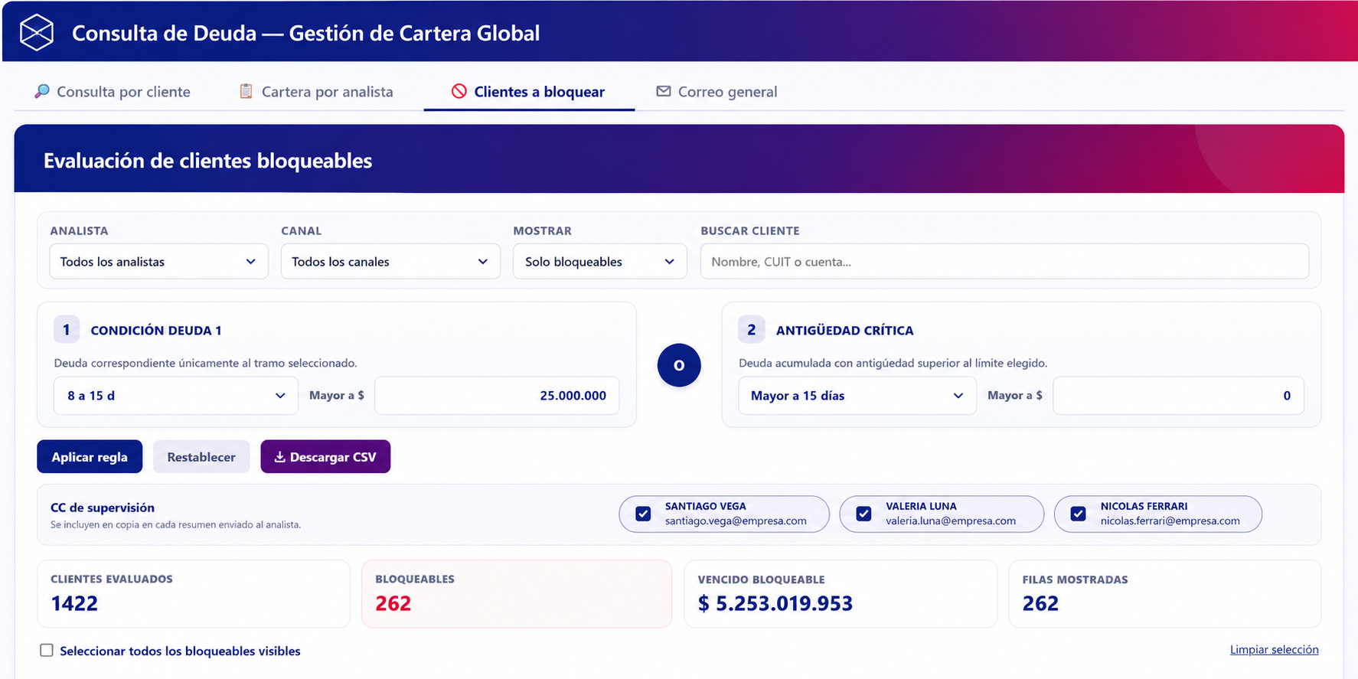The image size is (1358, 679).
Task: Open the Analista dropdown showing Todos los analistas
Action: [159, 262]
